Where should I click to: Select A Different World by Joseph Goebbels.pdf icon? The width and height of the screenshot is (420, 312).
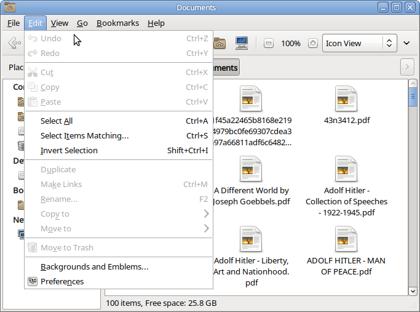point(251,169)
